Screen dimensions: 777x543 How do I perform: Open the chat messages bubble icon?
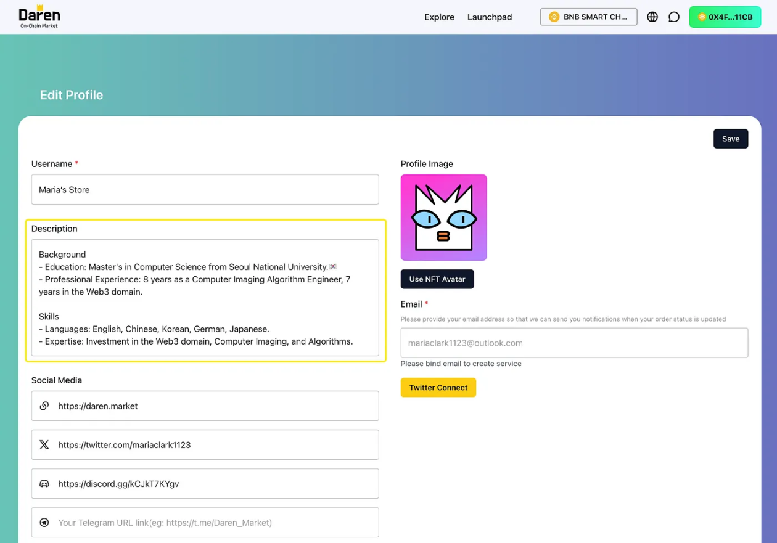674,17
